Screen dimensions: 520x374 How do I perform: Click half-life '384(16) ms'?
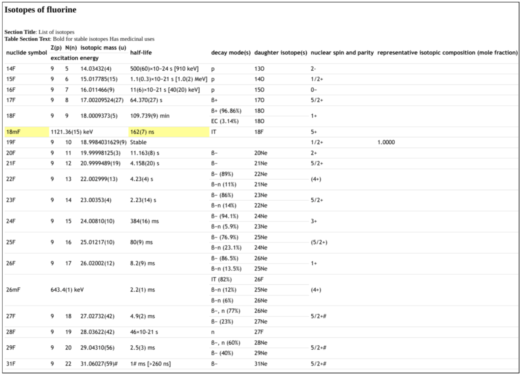click(x=144, y=221)
